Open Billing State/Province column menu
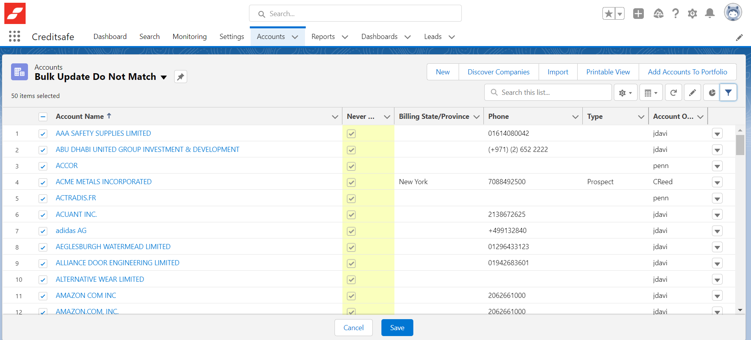 click(476, 117)
